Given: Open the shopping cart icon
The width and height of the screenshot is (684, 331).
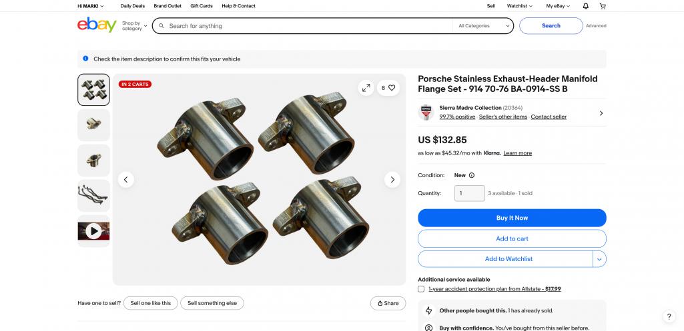Looking at the screenshot, I should (603, 6).
